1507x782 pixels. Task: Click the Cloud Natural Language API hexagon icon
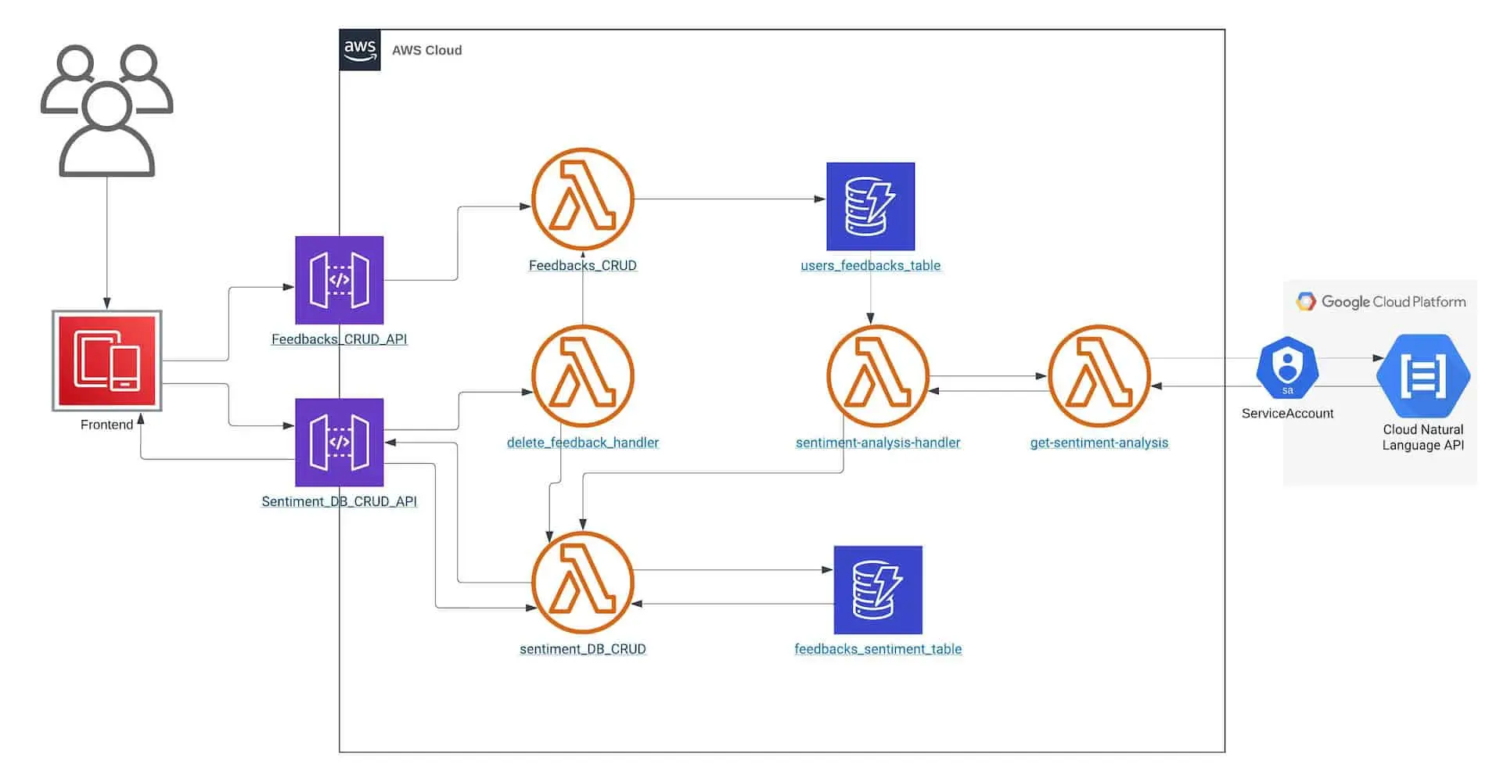[1422, 376]
